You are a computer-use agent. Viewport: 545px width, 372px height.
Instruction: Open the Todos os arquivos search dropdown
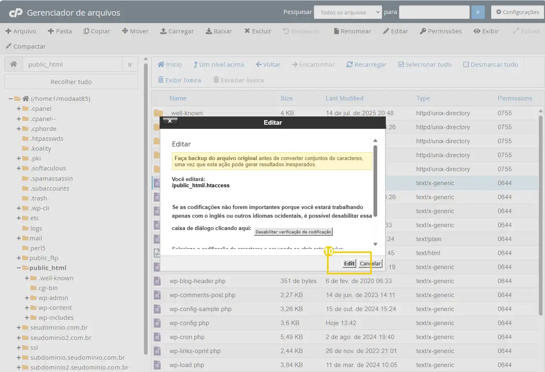(348, 12)
